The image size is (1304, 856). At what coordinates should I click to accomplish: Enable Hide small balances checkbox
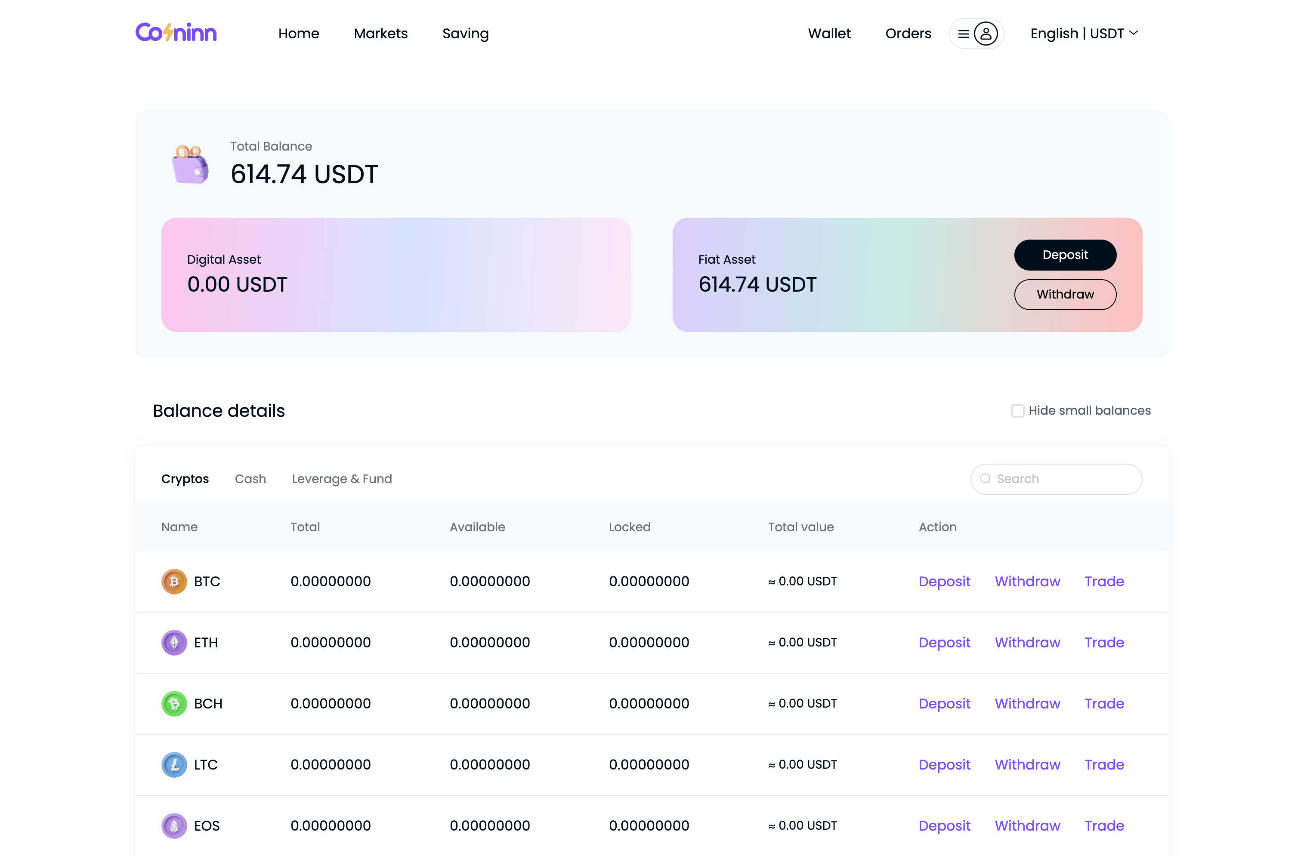coord(1017,410)
